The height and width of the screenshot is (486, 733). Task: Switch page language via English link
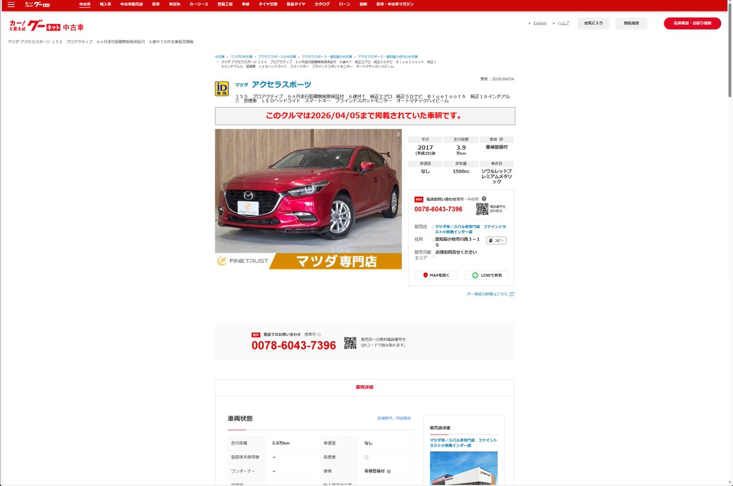[x=540, y=23]
